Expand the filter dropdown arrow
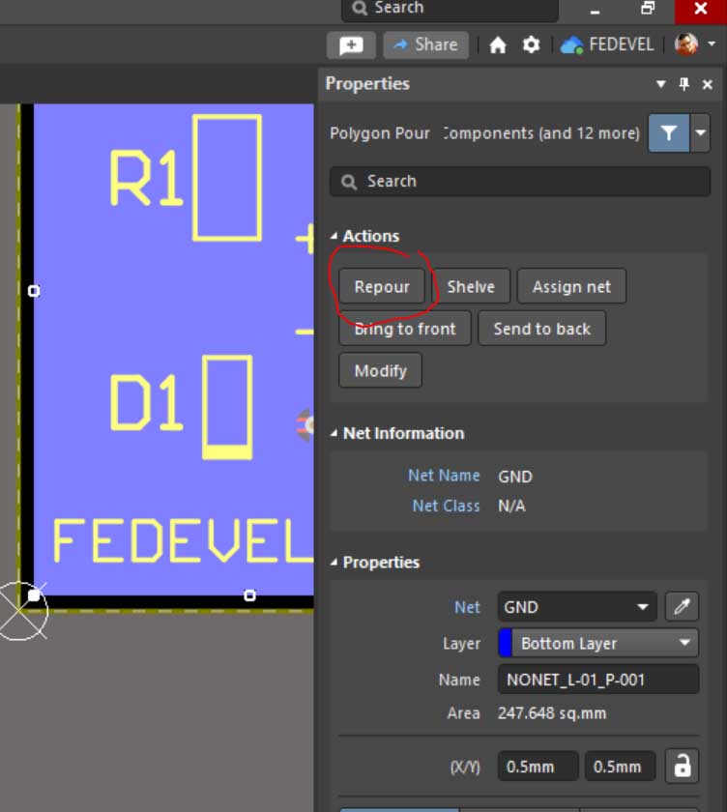 click(700, 133)
